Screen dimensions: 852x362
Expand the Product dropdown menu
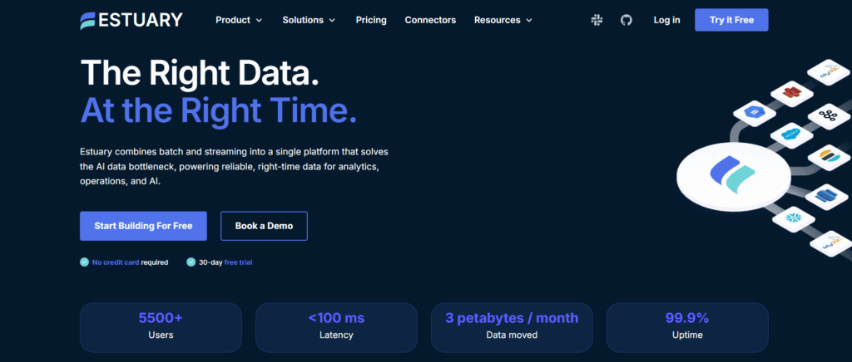click(x=239, y=20)
